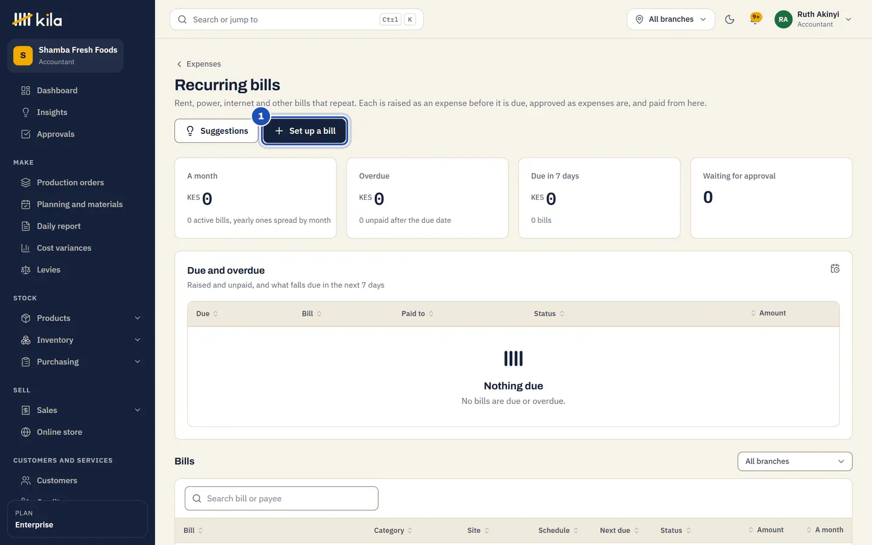
Task: Sort Bills table by Next due
Action: click(x=619, y=530)
